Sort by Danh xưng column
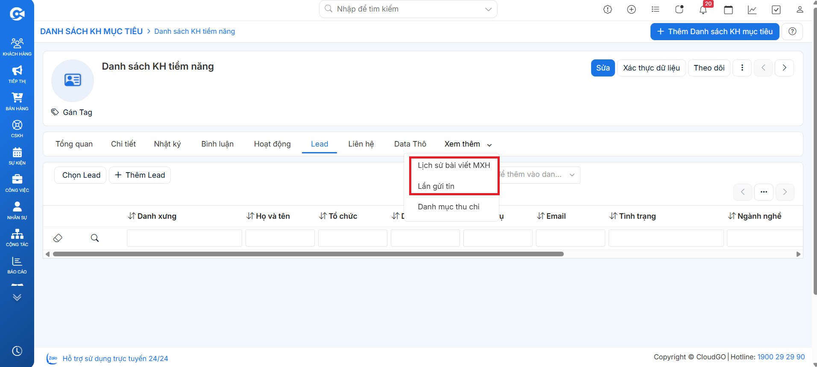817x367 pixels. click(152, 216)
